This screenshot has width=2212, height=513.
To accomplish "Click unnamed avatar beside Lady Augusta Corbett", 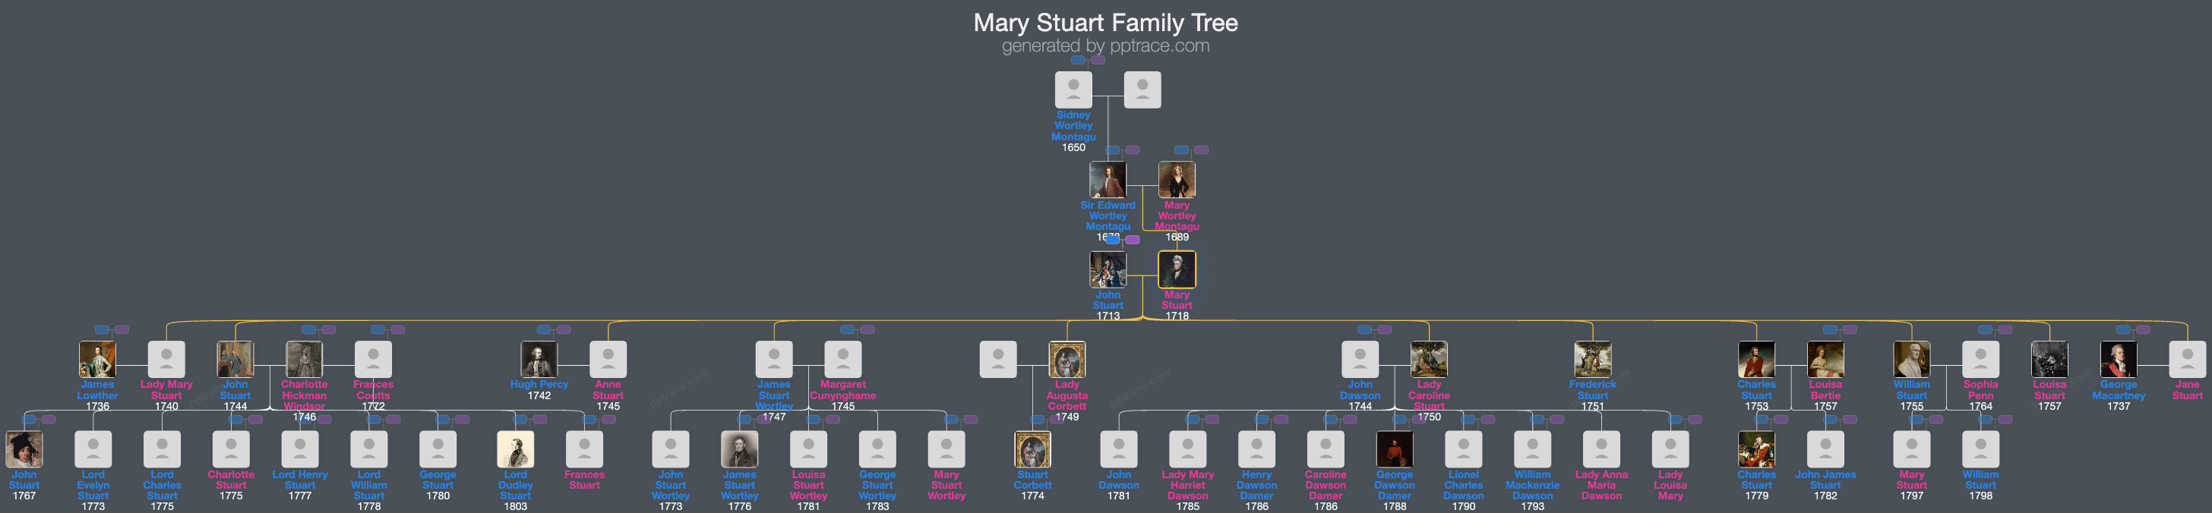I will click(998, 360).
